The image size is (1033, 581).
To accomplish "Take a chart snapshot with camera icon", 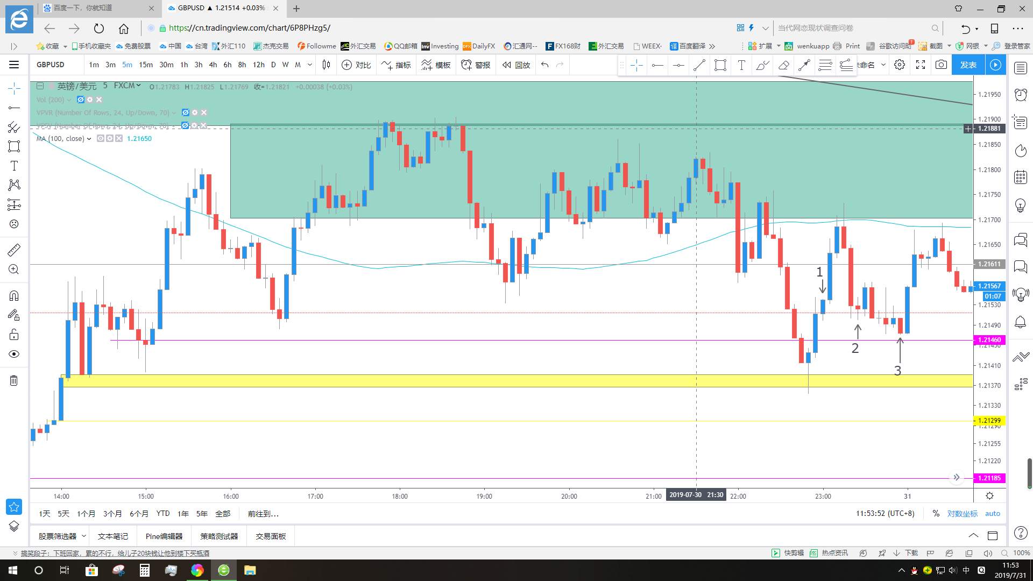I will coord(941,65).
